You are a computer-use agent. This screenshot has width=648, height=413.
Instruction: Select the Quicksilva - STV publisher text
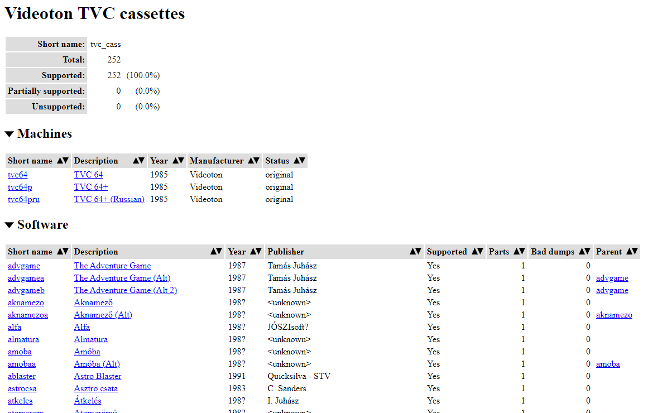(299, 377)
